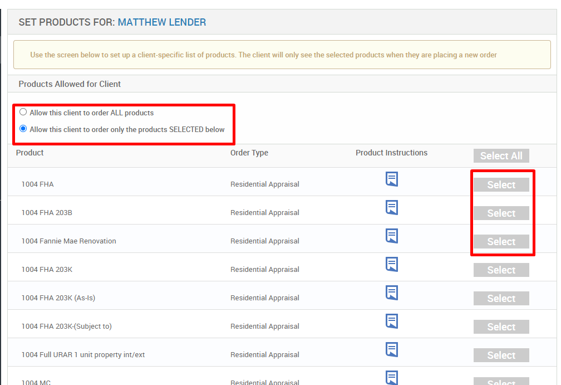Select the 1004 FHA 203B product

pyautogui.click(x=501, y=213)
